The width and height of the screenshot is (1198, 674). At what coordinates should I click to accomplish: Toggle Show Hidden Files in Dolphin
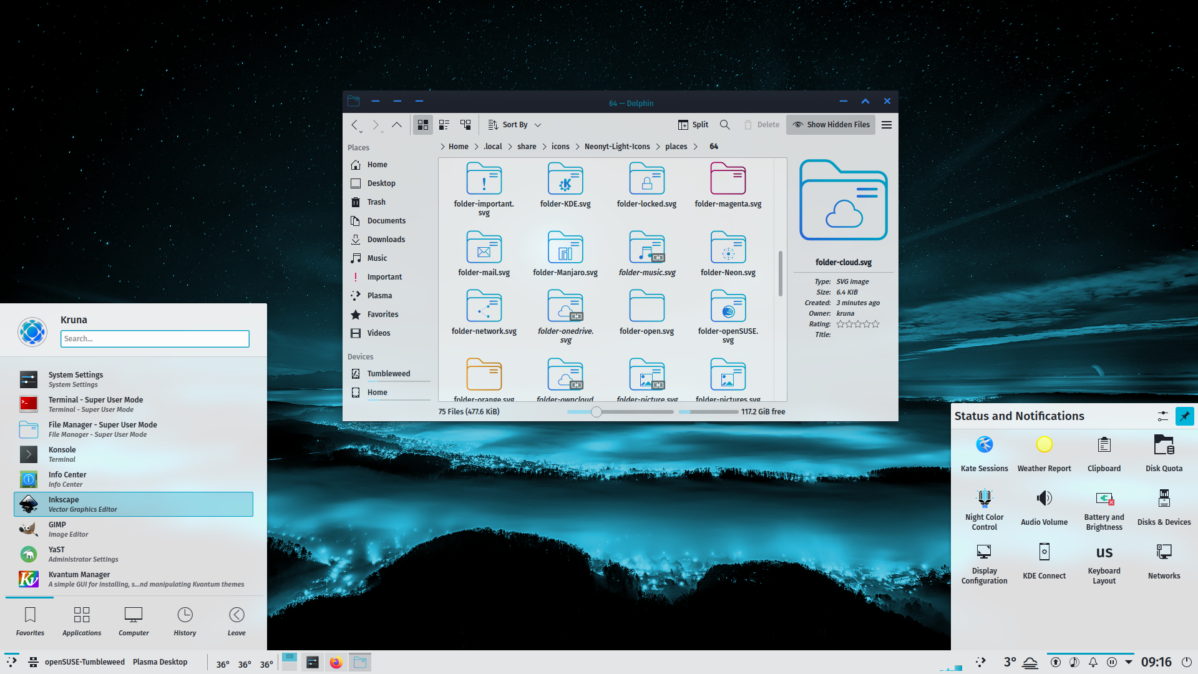click(x=830, y=125)
